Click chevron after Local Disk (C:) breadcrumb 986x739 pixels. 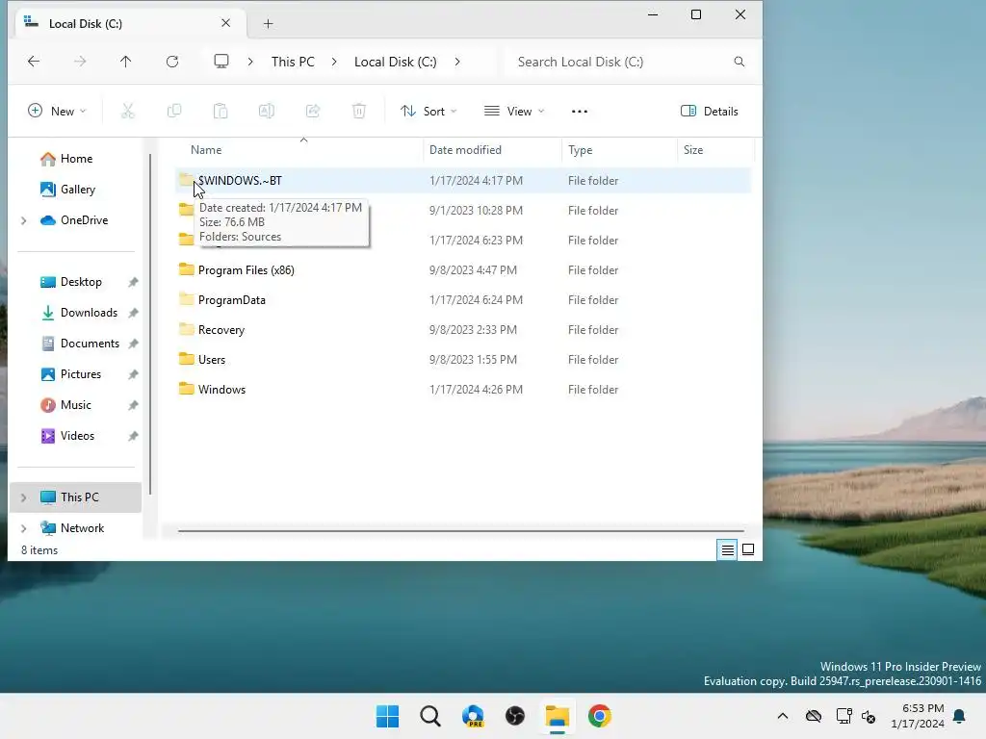pyautogui.click(x=457, y=62)
